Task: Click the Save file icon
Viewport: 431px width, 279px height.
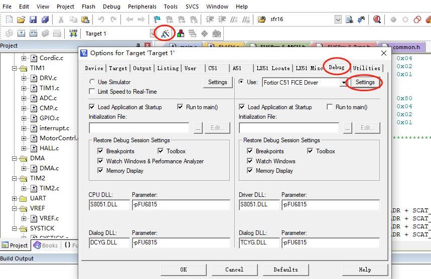Action: (33, 20)
